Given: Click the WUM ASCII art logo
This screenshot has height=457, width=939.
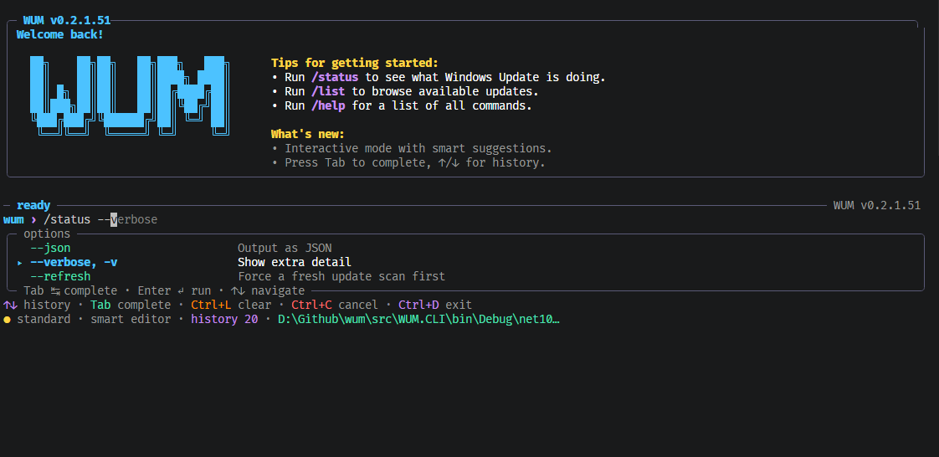Looking at the screenshot, I should (x=130, y=95).
